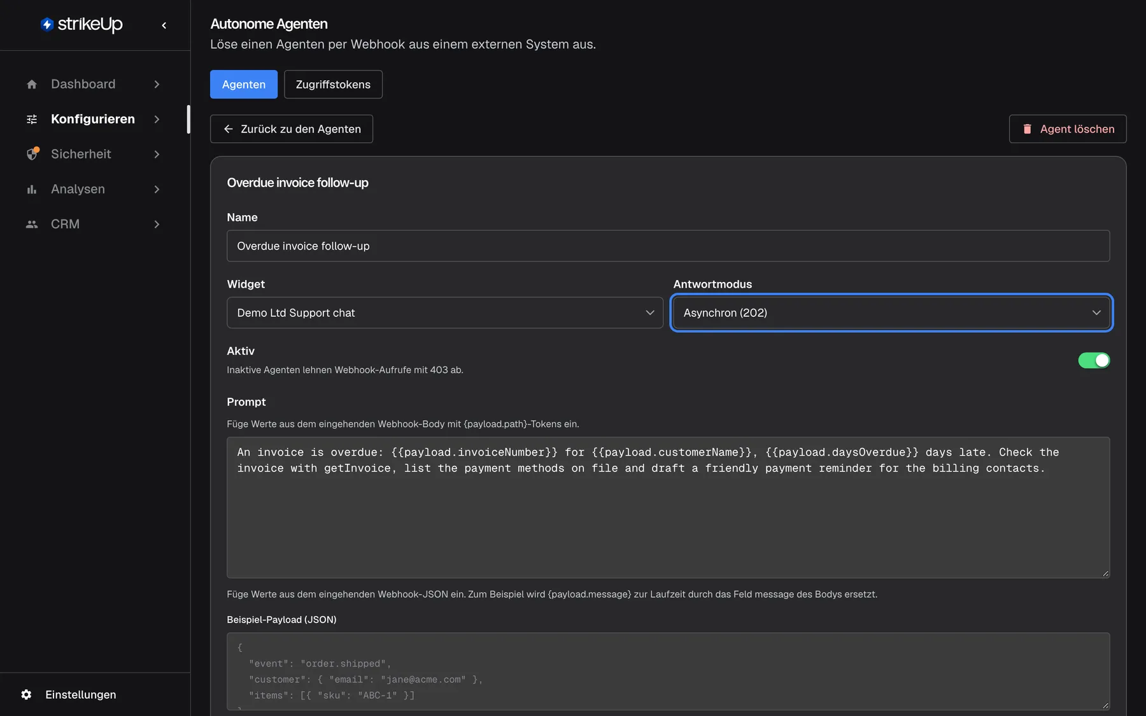Click into the Prompt text area
This screenshot has width=1146, height=716.
point(668,507)
